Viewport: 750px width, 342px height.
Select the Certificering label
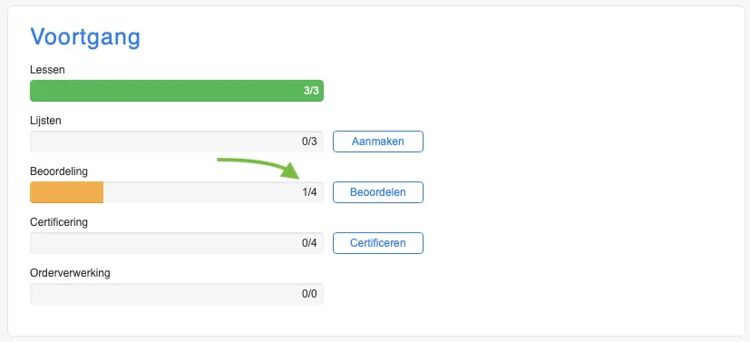(x=59, y=222)
